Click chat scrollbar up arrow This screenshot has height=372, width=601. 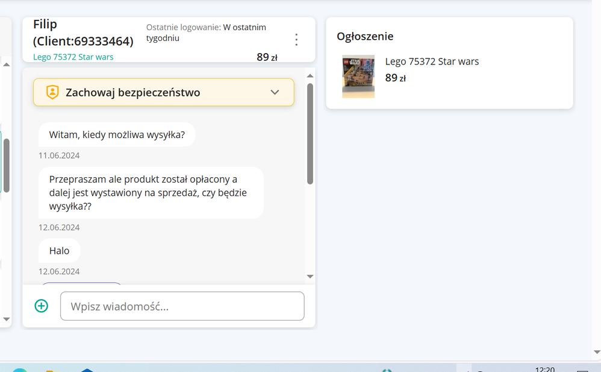point(310,76)
